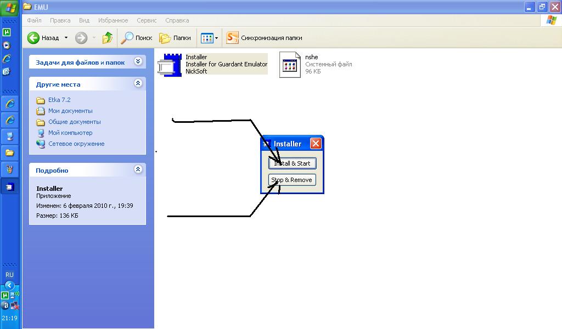This screenshot has width=562, height=329.
Task: Select the Installer application icon
Action: pyautogui.click(x=169, y=65)
